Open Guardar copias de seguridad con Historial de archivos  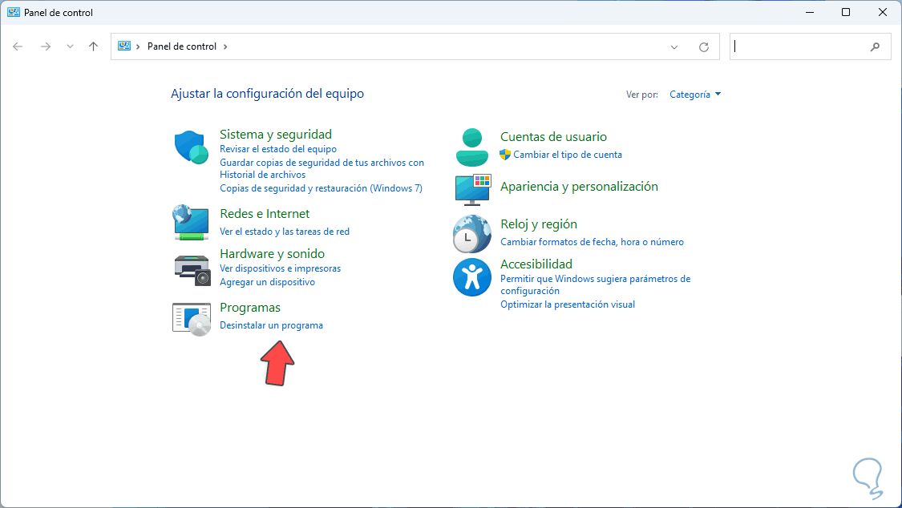[x=322, y=168]
